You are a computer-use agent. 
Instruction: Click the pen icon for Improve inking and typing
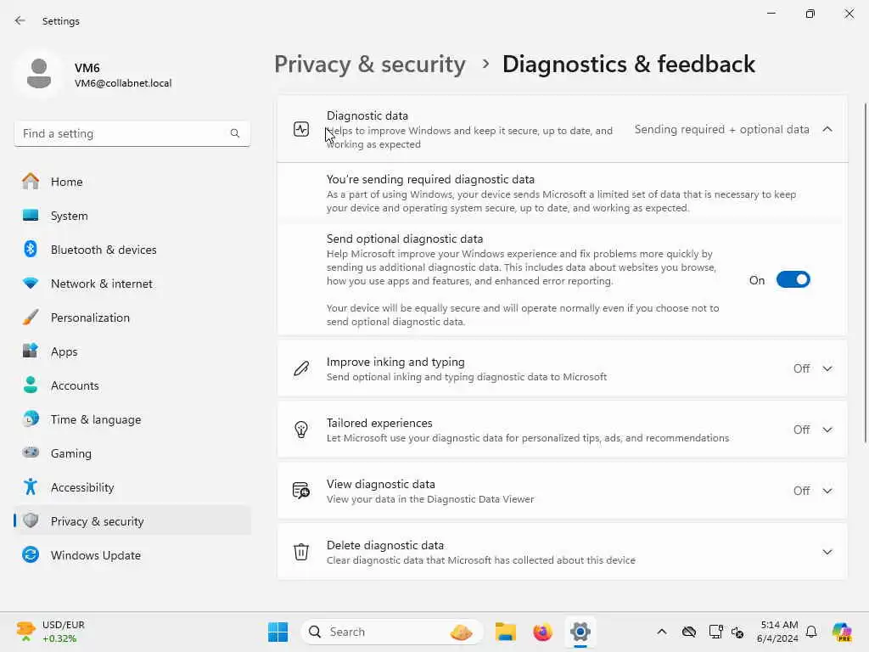point(301,368)
